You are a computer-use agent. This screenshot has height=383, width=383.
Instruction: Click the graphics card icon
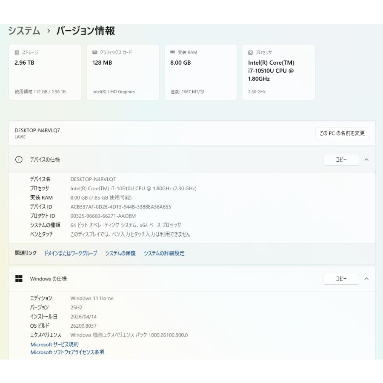tap(95, 52)
